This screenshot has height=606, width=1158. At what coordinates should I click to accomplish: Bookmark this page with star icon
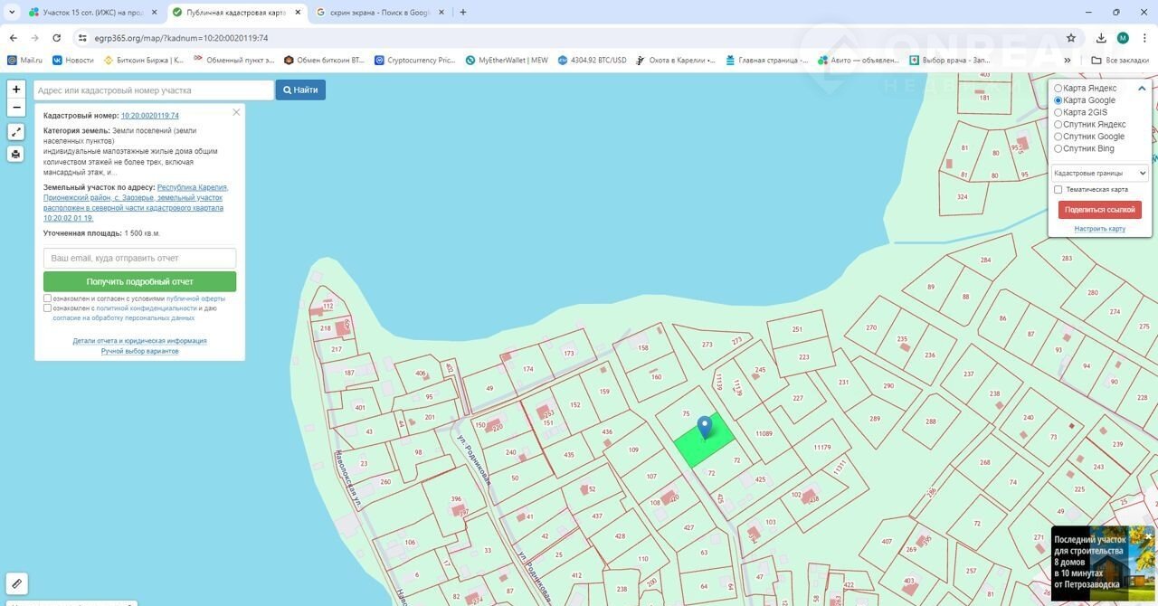pos(1071,38)
